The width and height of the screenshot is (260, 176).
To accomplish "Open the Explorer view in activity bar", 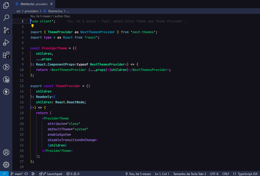I will coord(6,5).
